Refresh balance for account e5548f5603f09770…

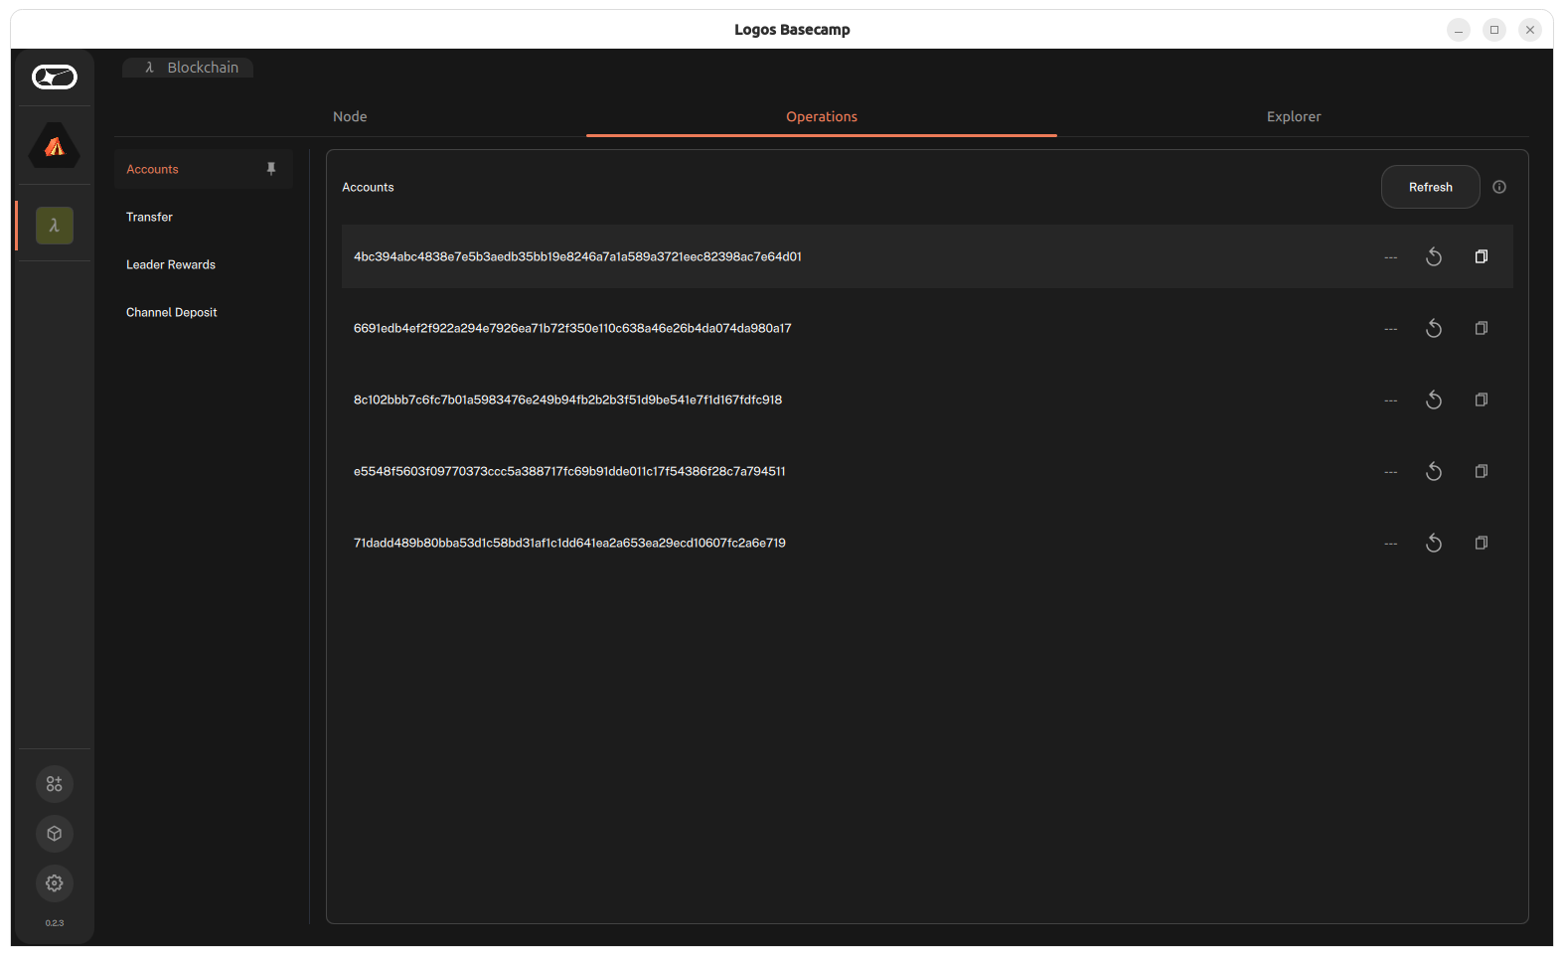1434,471
